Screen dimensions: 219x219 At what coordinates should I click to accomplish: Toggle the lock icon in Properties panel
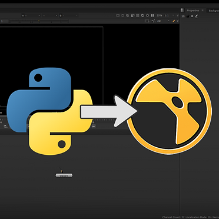click(188, 16)
